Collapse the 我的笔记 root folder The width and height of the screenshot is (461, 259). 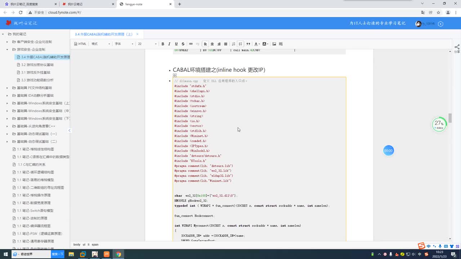point(3,34)
